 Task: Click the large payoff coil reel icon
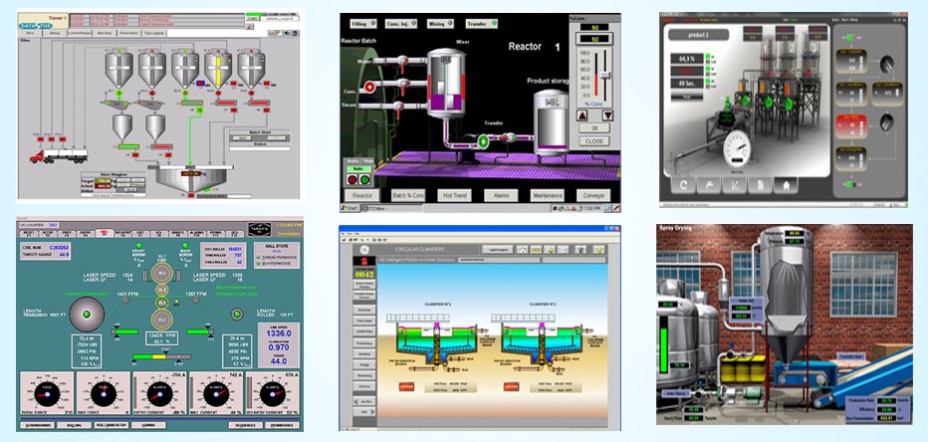tap(87, 315)
